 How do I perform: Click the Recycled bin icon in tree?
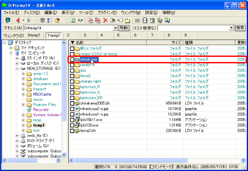(x=29, y=110)
